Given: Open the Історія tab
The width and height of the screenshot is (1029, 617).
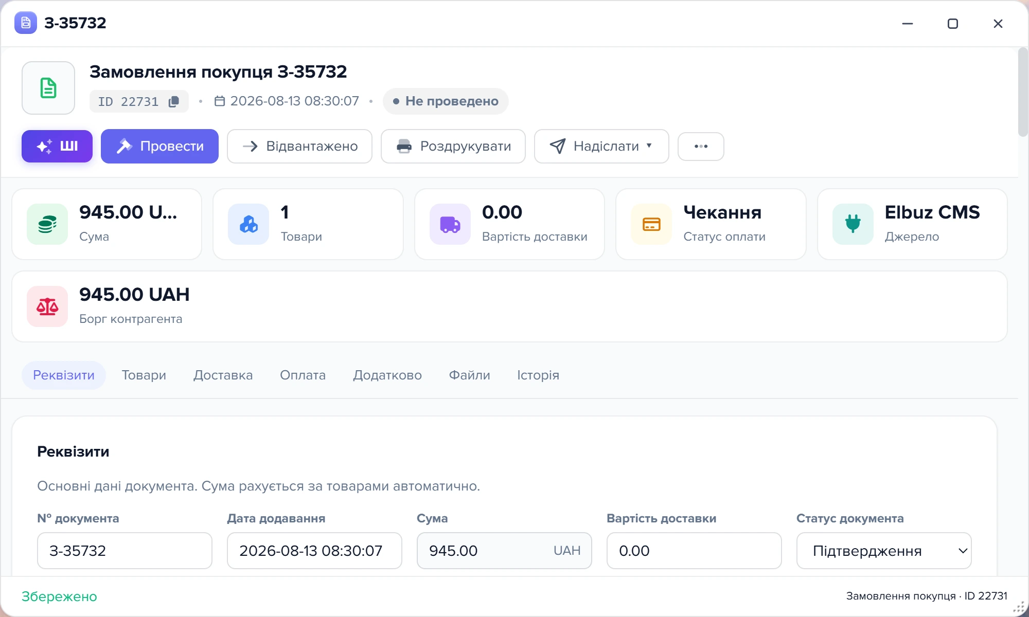Looking at the screenshot, I should pyautogui.click(x=538, y=375).
